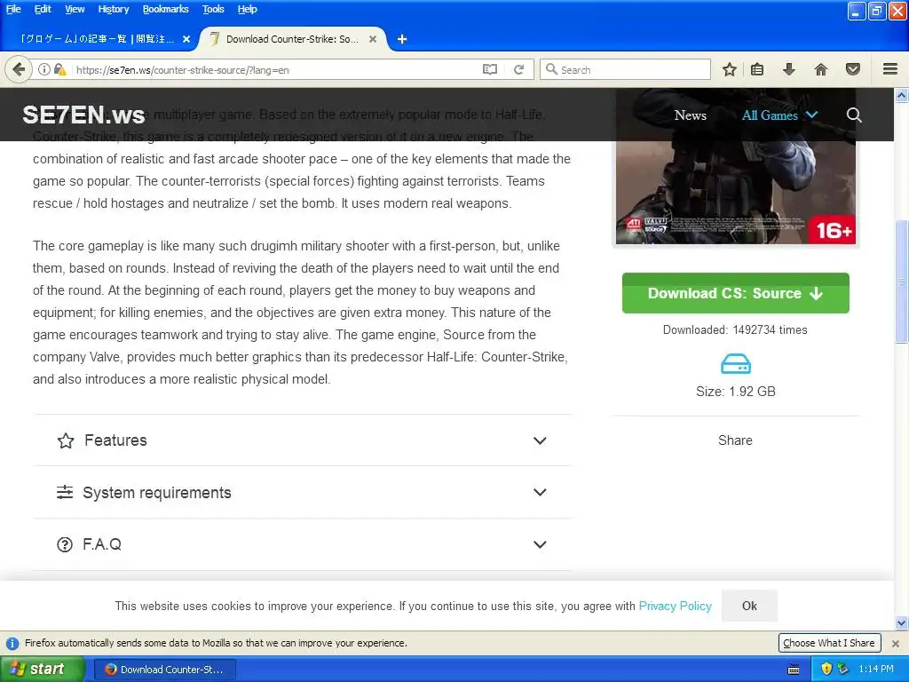Click the keyboard icon in taskbar
The image size is (909, 682).
[x=794, y=670]
